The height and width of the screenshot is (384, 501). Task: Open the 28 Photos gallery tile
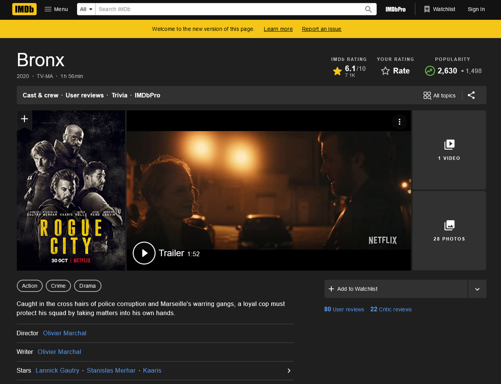coord(449,230)
